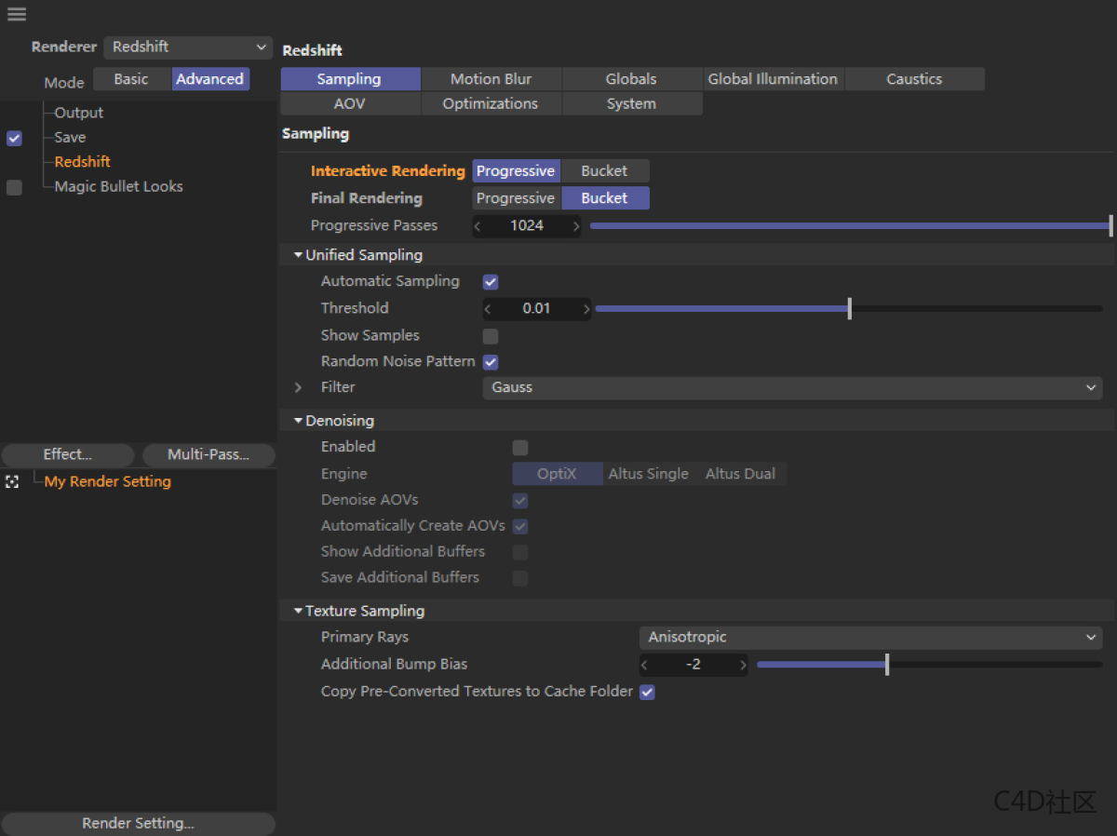The height and width of the screenshot is (836, 1117).
Task: Toggle the Automatic Sampling checkbox
Action: point(491,282)
